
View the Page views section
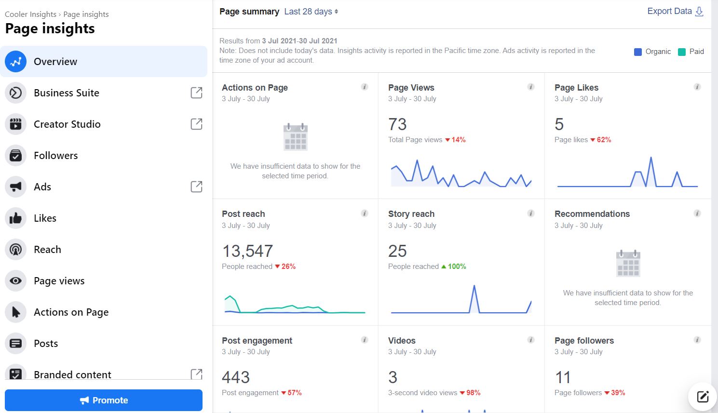[x=59, y=280]
